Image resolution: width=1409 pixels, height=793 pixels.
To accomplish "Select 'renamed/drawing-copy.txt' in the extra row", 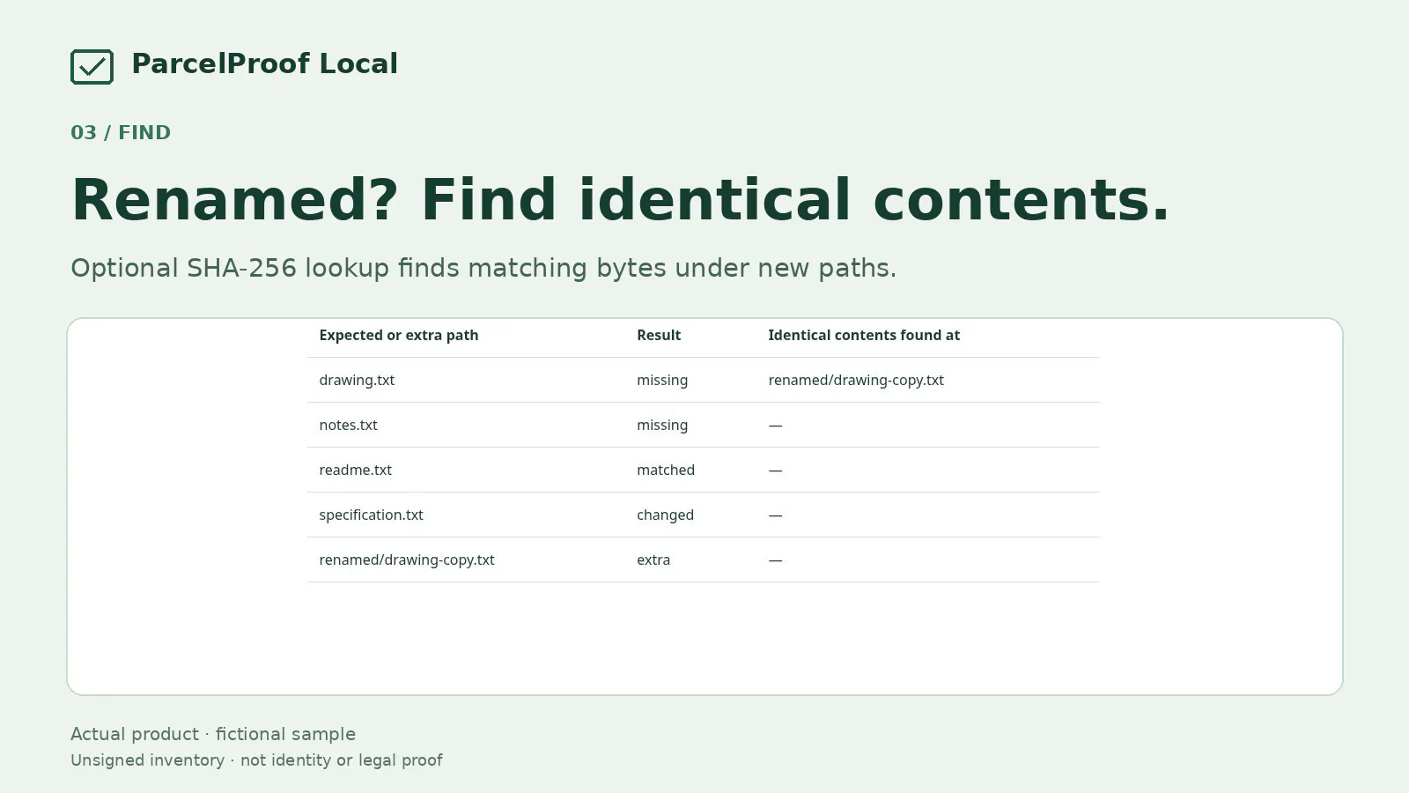I will (x=407, y=560).
